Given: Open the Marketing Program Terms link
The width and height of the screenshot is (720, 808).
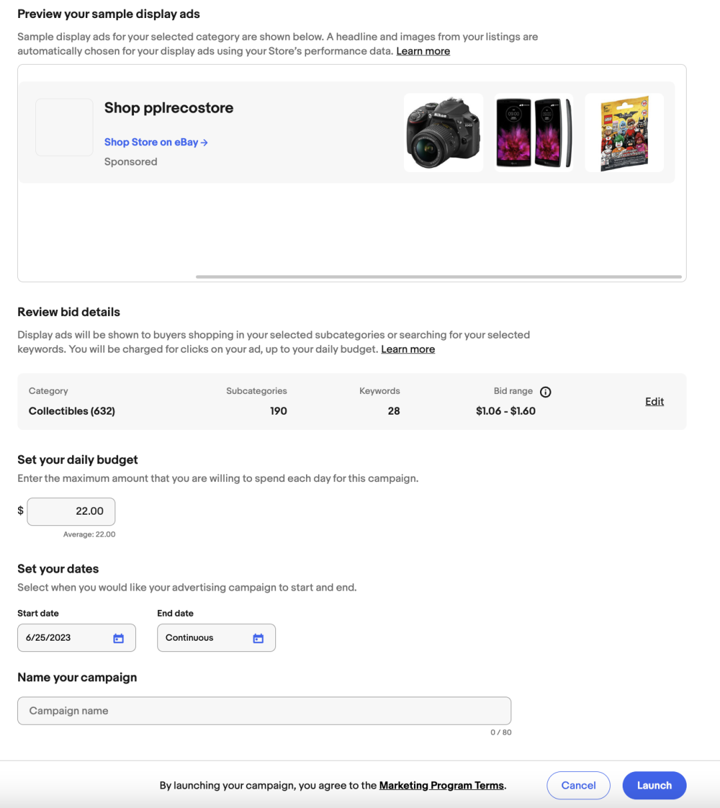Looking at the screenshot, I should pos(441,785).
